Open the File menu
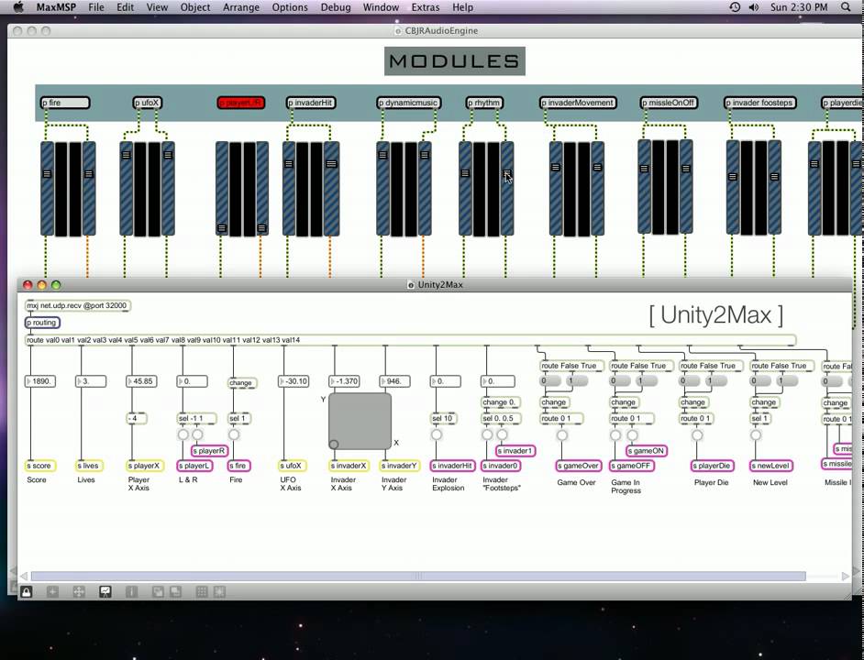Viewport: 864px width, 660px height. pos(96,7)
